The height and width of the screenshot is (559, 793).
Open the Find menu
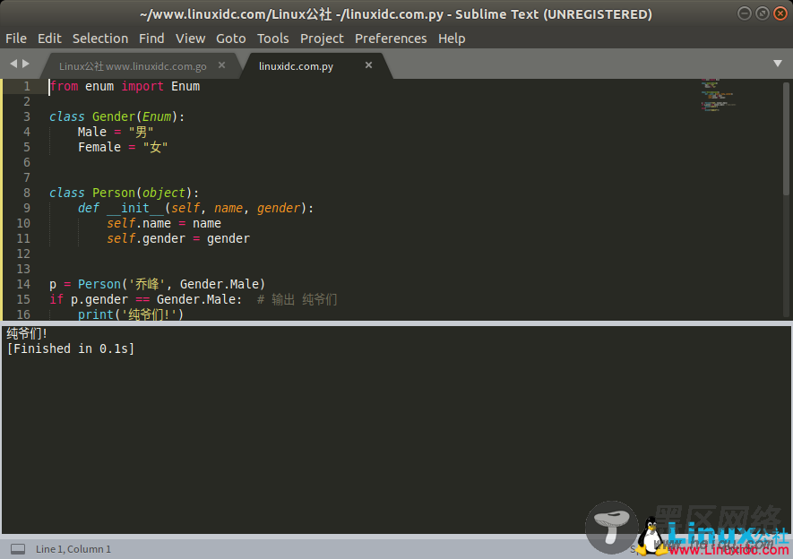pos(151,39)
